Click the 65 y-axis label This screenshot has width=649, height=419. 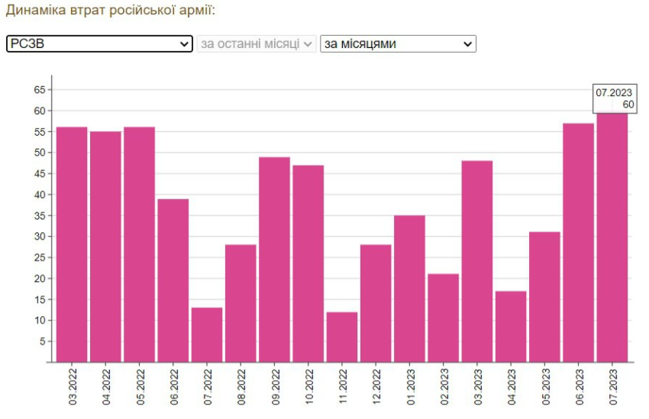40,90
